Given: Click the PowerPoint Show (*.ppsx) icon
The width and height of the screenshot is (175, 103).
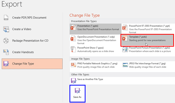Looking at the screenshot, I should point(73,49).
